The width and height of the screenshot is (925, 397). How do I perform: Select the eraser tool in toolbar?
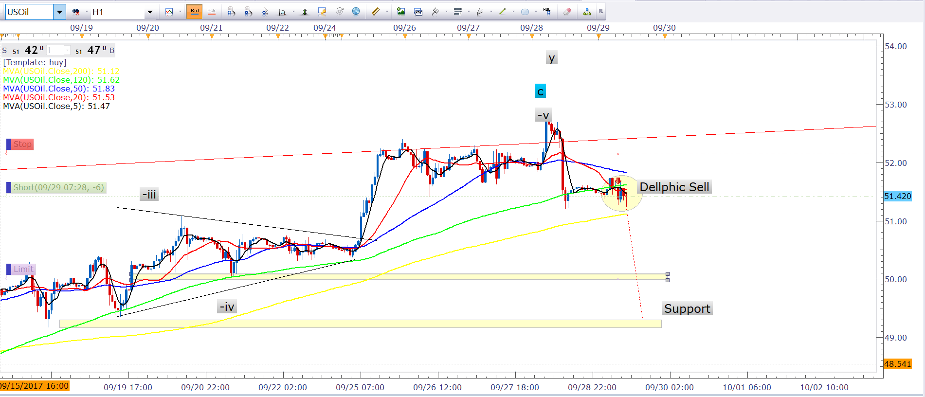567,12
